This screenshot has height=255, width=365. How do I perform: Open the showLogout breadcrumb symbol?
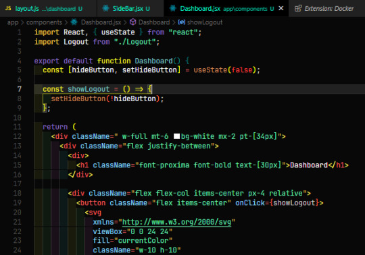click(205, 22)
